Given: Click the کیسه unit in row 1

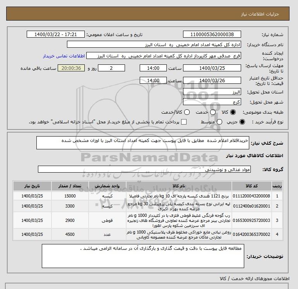Looking at the screenshot, I should (107, 196).
